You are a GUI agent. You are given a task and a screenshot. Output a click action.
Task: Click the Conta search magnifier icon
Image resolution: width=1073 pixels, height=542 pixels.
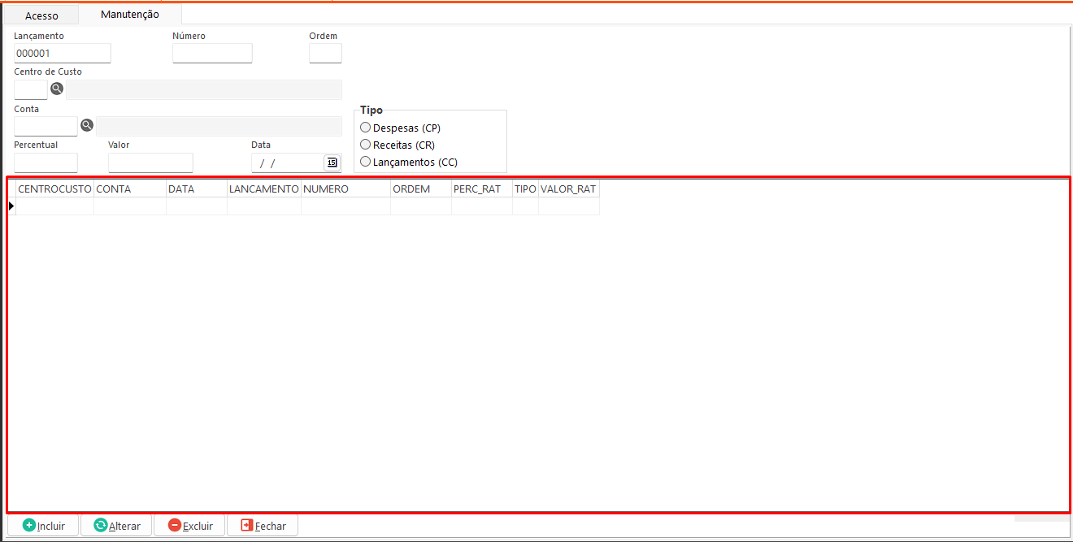pos(87,125)
